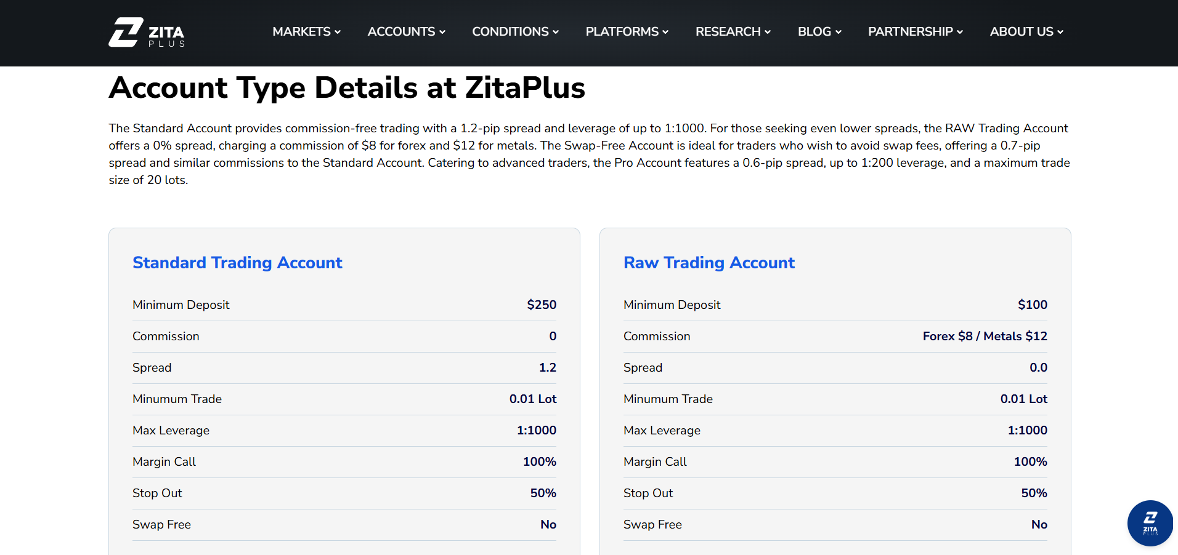Viewport: 1178px width, 555px height.
Task: Click the Raw account $100 minimum deposit value
Action: point(1033,305)
